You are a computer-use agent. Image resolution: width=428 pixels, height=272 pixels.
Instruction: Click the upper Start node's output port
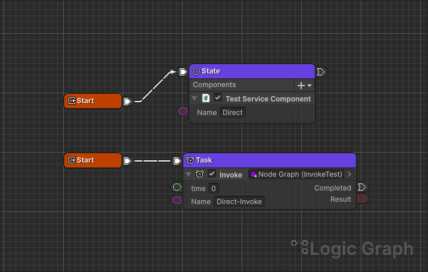pyautogui.click(x=127, y=102)
